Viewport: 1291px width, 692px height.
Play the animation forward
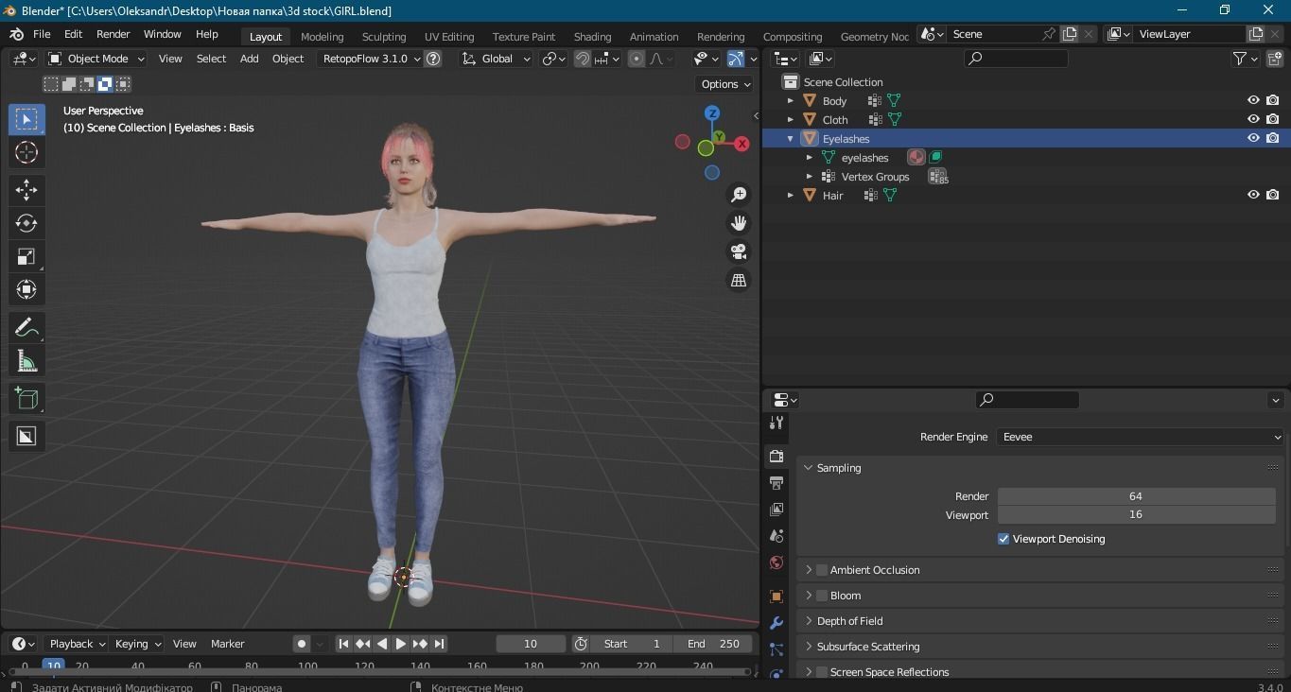coord(401,644)
